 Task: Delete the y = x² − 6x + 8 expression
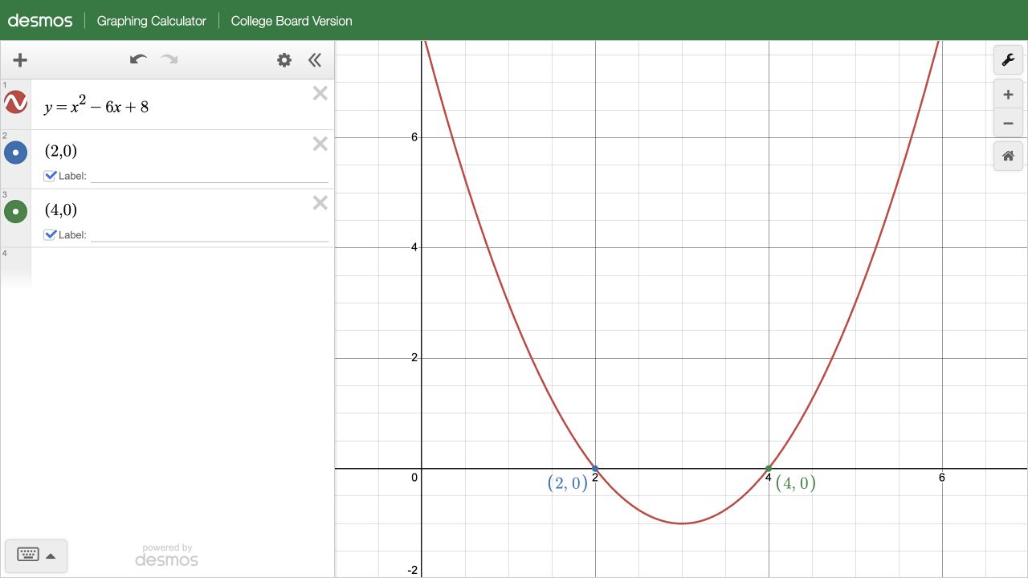(x=320, y=93)
